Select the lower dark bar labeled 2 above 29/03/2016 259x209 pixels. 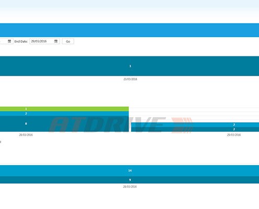(195, 130)
